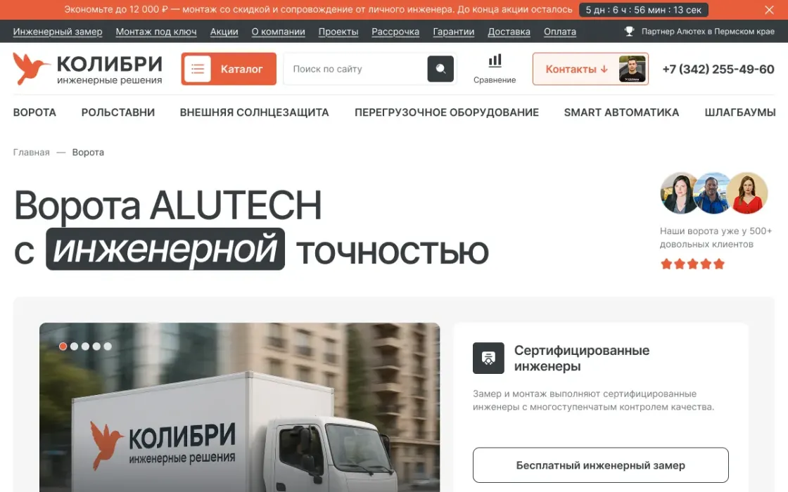Go to the Акции page
Viewport: 788px width, 492px height.
click(x=224, y=32)
